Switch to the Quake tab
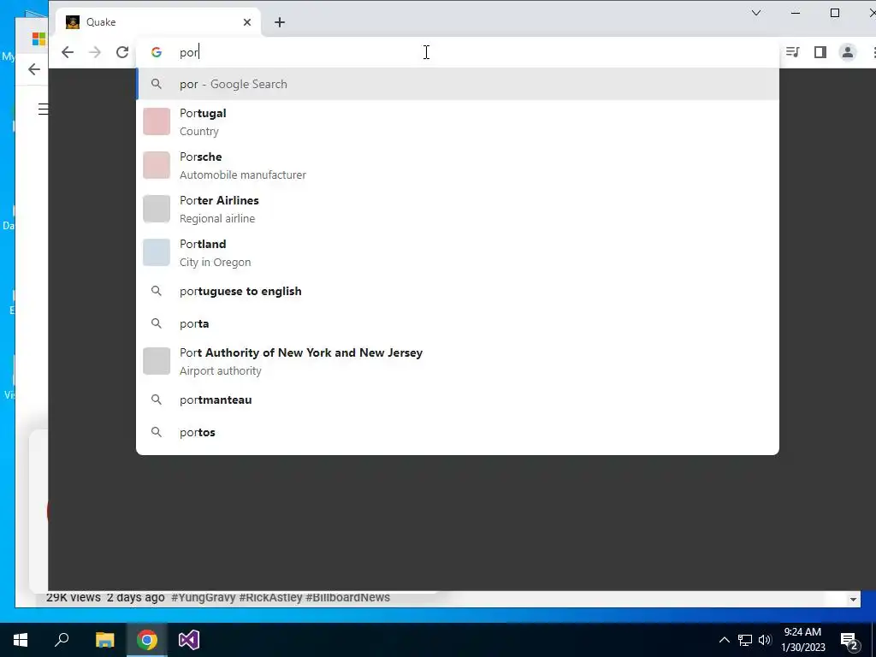Viewport: 876px width, 657px height. pyautogui.click(x=158, y=22)
